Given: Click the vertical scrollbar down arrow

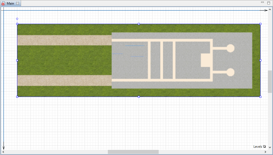Looking at the screenshot, I should 270,147.
